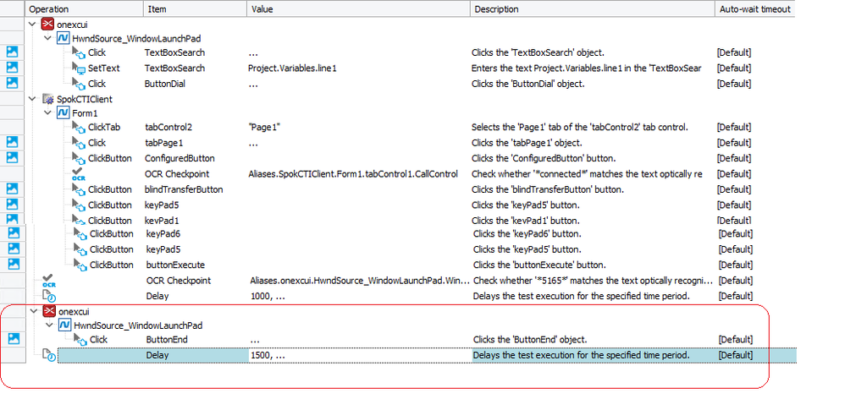
Task: Select the Project.Variables.line1 value cell
Action: point(292,68)
